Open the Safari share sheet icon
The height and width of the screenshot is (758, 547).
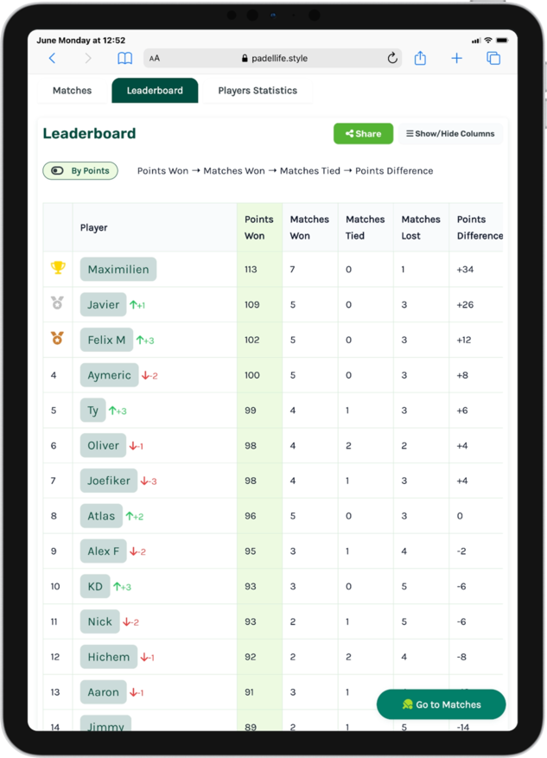[420, 58]
